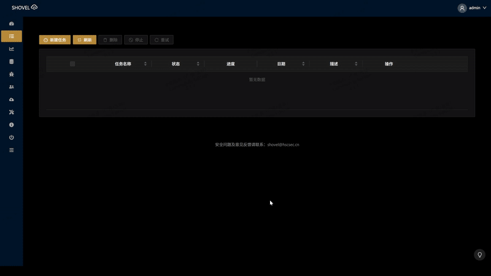
Task: Open the users group sidebar icon
Action: [x=12, y=87]
